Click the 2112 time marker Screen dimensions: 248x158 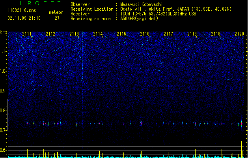tap(50, 34)
